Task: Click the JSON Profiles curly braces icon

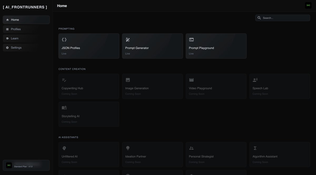Action: click(x=64, y=40)
